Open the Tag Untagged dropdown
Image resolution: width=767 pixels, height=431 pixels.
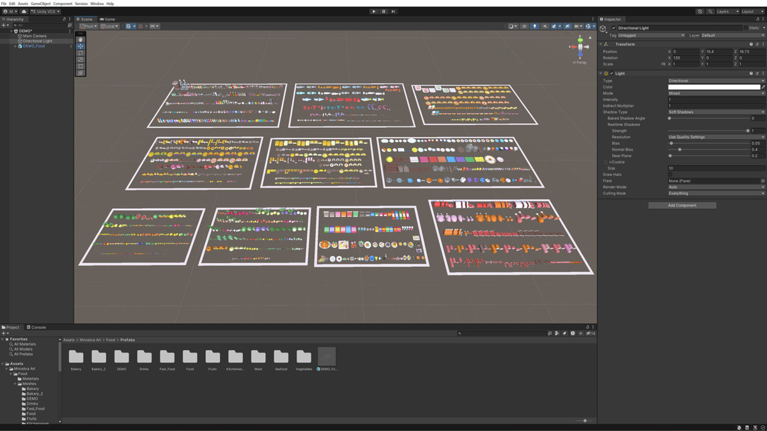pyautogui.click(x=651, y=35)
